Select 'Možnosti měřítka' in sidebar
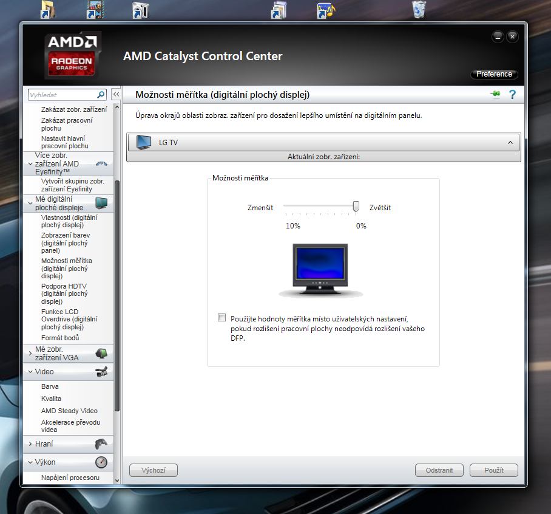 pos(66,268)
